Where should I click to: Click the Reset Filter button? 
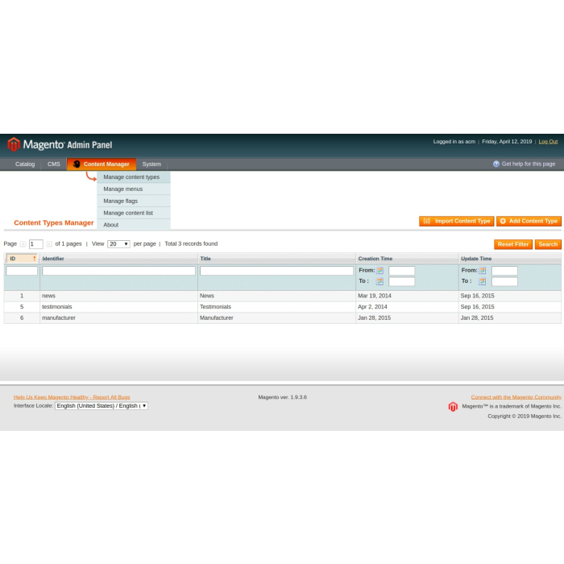(513, 244)
